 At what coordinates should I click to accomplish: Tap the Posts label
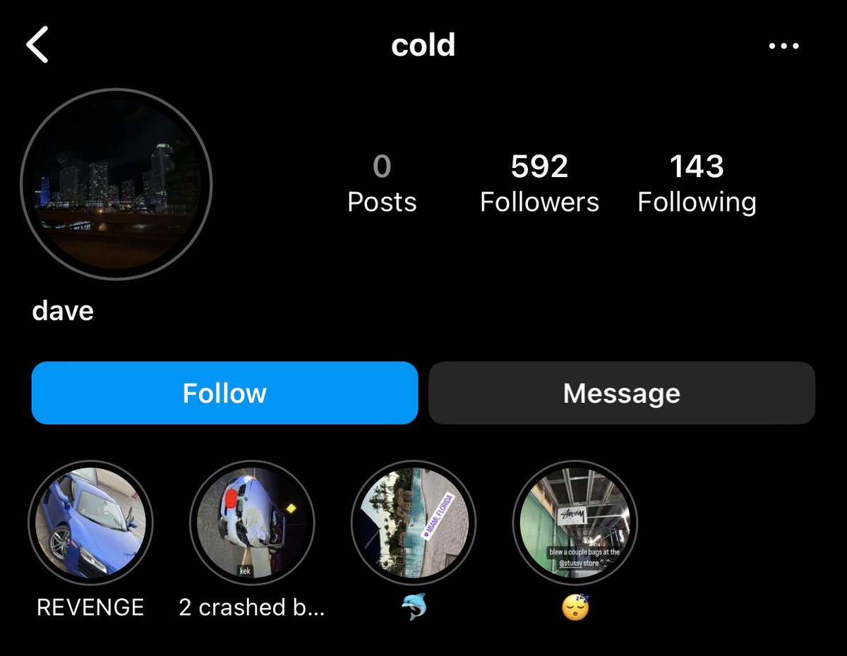(x=382, y=202)
